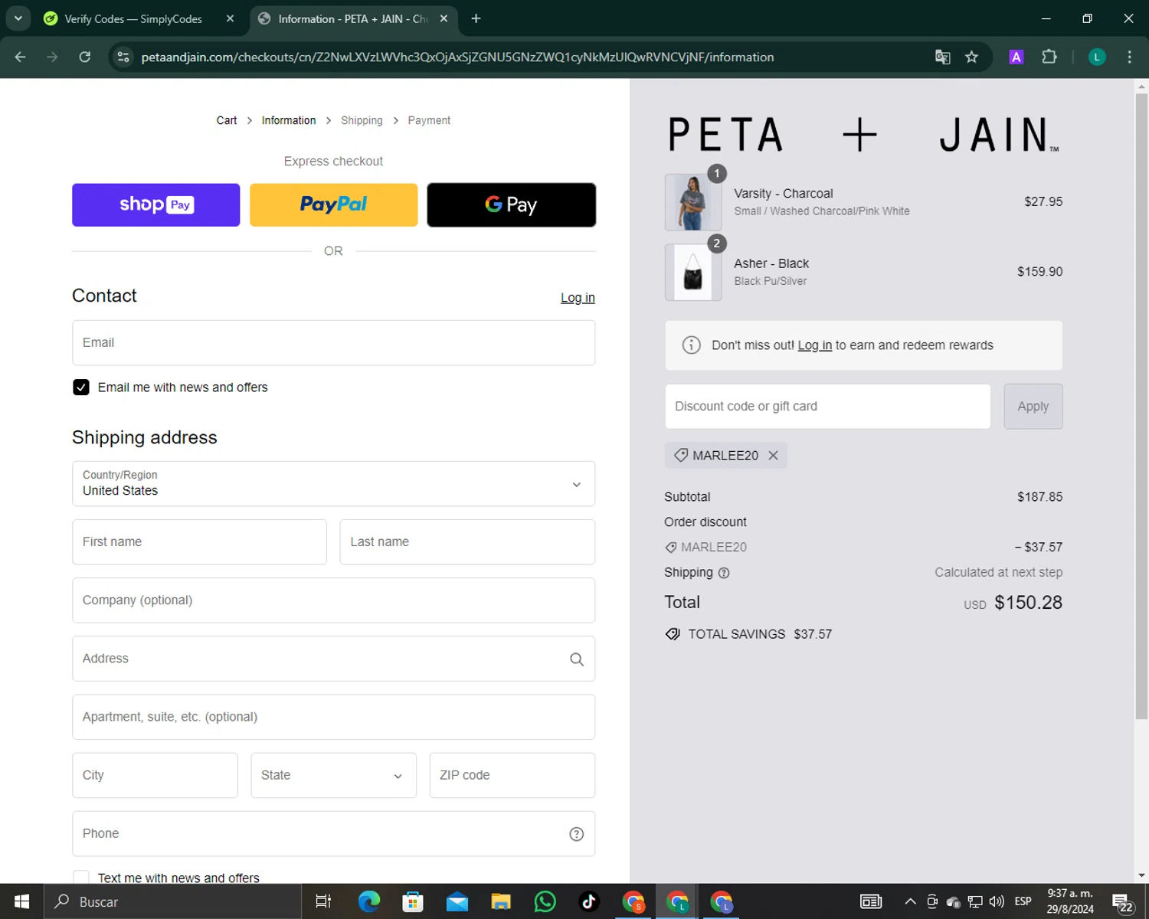Go to Cart breadcrumb
Screen dimensions: 1149x919
pos(227,120)
